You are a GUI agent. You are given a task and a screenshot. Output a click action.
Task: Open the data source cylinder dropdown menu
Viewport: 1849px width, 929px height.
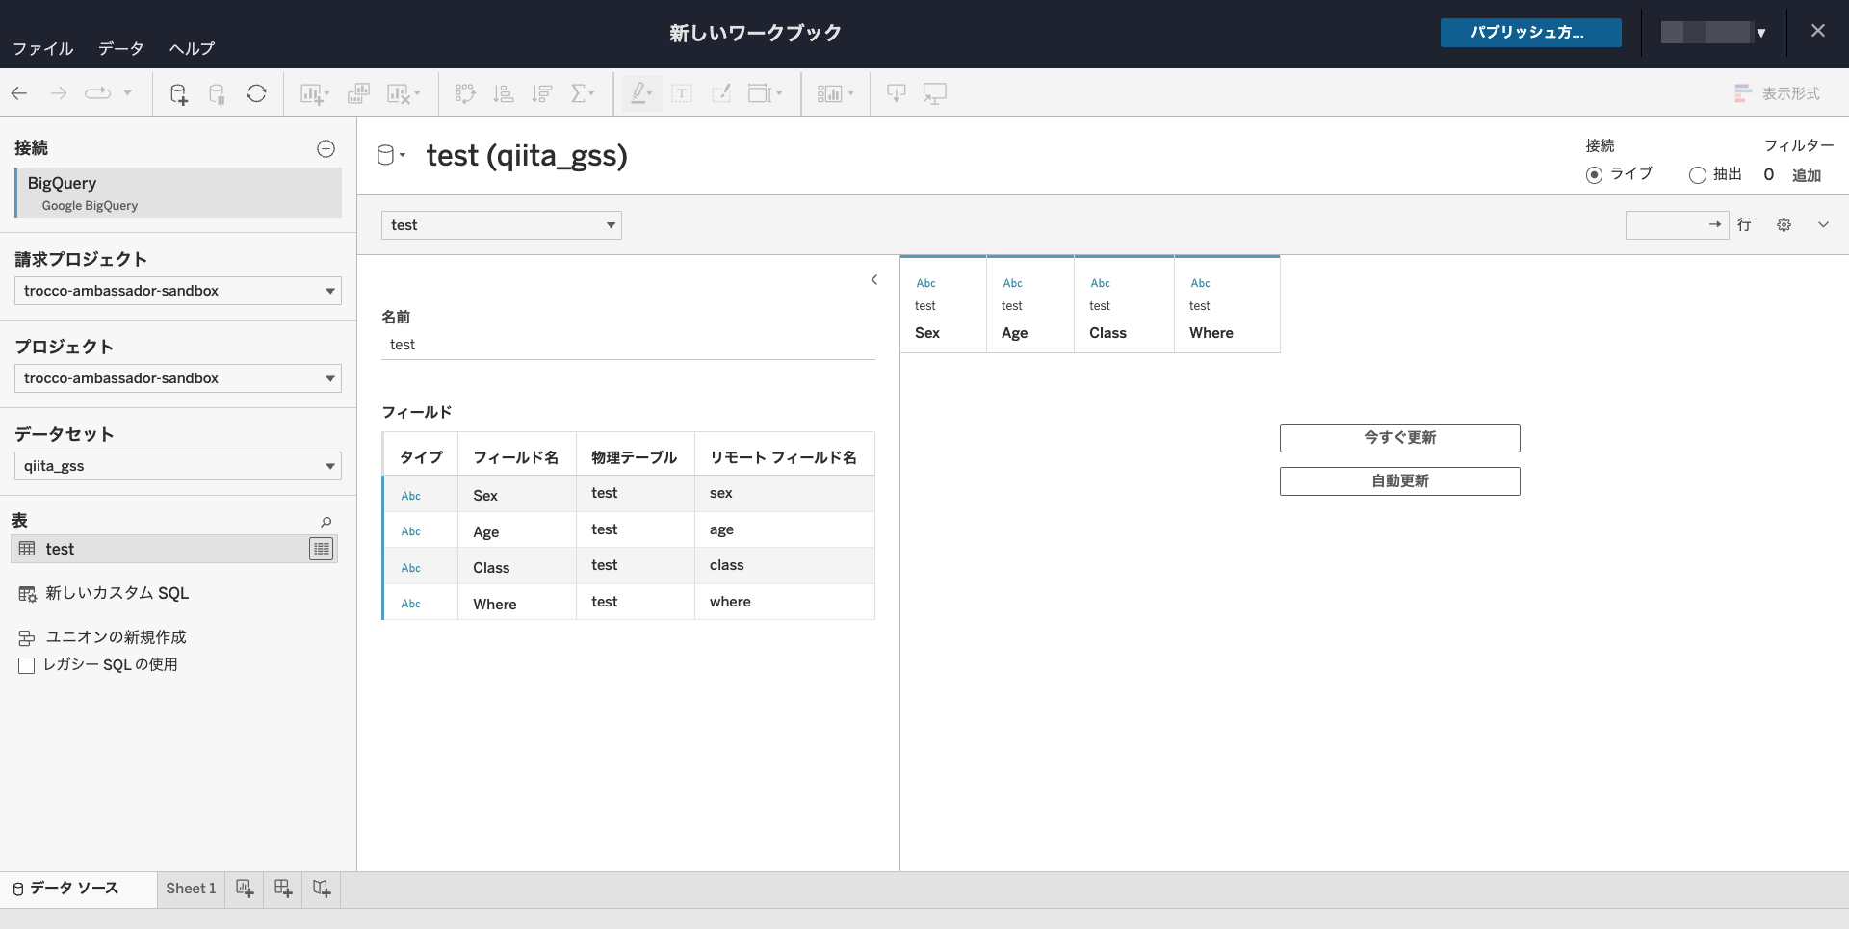tap(391, 155)
